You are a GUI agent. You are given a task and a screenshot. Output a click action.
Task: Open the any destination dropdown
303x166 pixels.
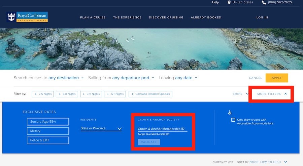(x=66, y=78)
